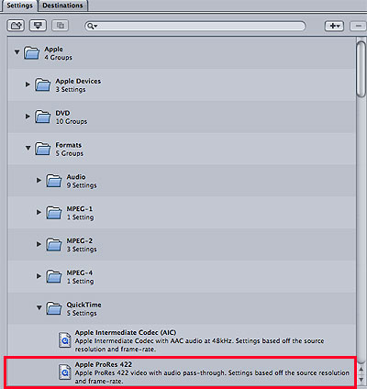Select the Apple ProRes 422 setting
The width and height of the screenshot is (367, 389).
[x=182, y=372]
